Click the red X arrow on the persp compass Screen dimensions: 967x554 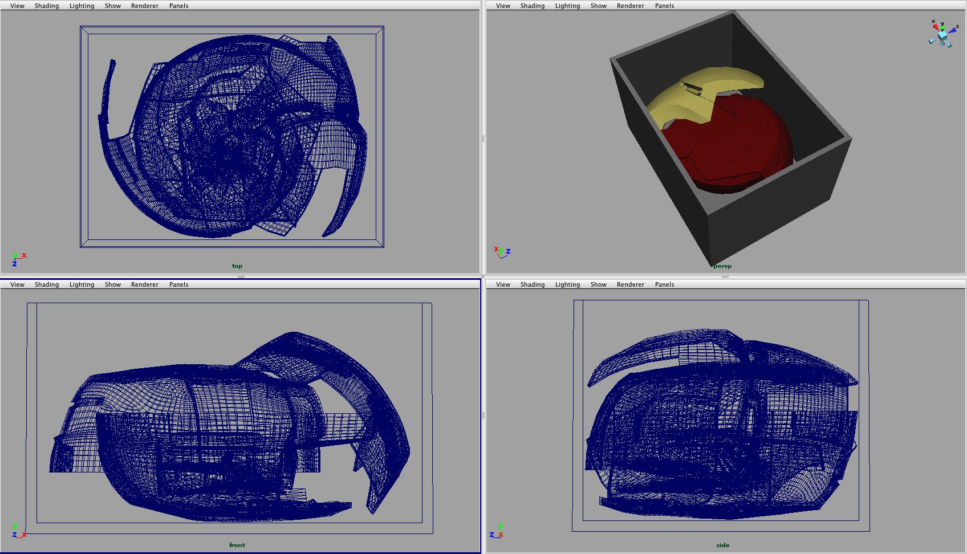936,27
